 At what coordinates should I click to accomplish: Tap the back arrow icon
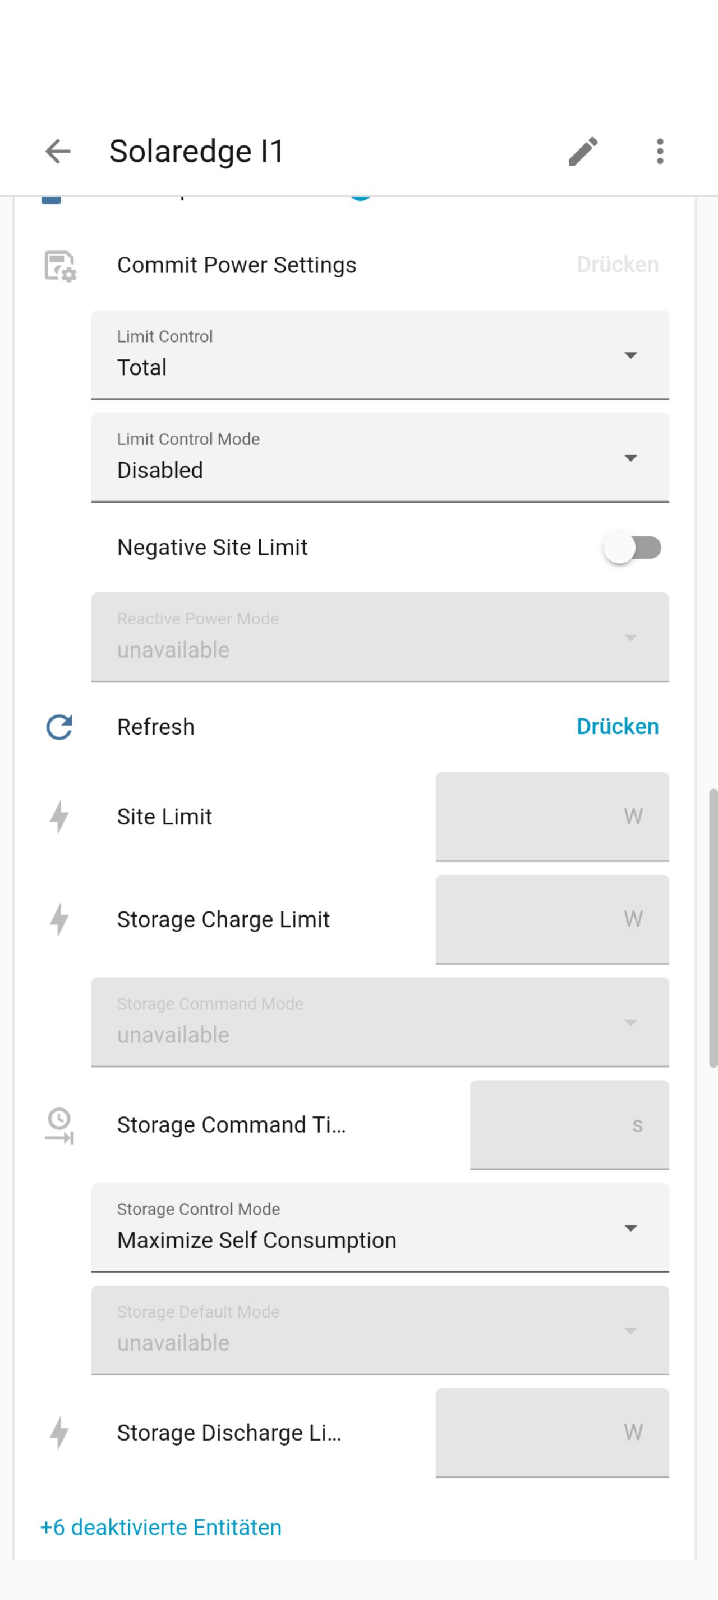[58, 151]
